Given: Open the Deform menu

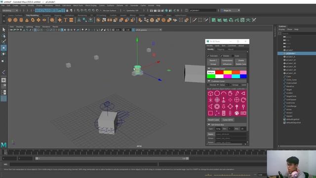Looking at the screenshot, I should click(x=119, y=5).
